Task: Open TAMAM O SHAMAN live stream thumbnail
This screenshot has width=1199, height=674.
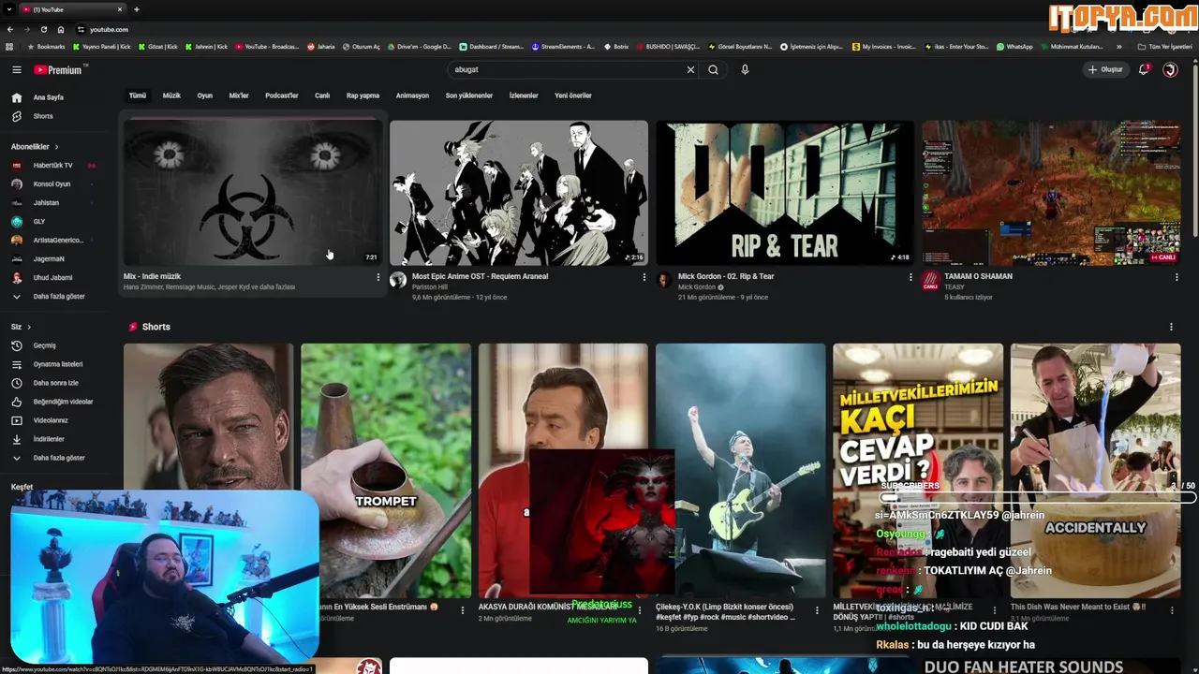Action: click(x=1051, y=193)
